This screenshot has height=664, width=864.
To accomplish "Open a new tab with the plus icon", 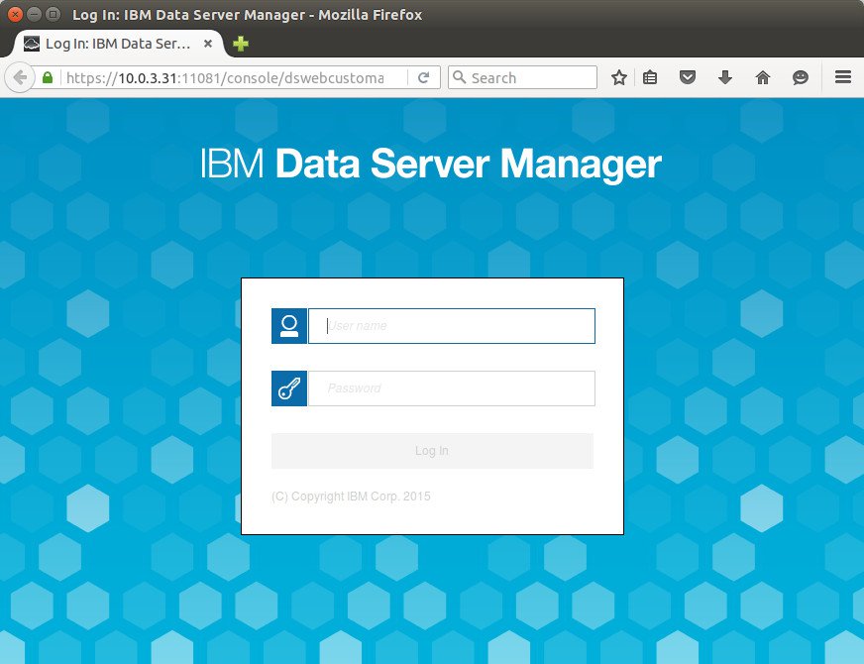I will click(241, 44).
